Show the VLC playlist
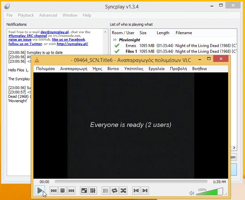 (x=106, y=191)
